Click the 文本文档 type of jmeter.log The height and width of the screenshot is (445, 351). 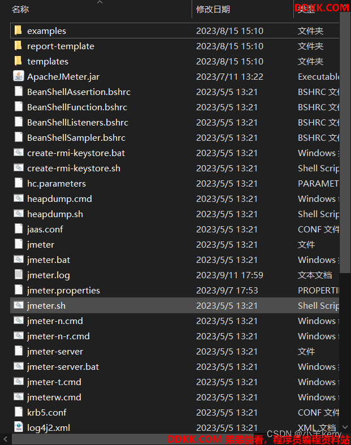pos(315,275)
